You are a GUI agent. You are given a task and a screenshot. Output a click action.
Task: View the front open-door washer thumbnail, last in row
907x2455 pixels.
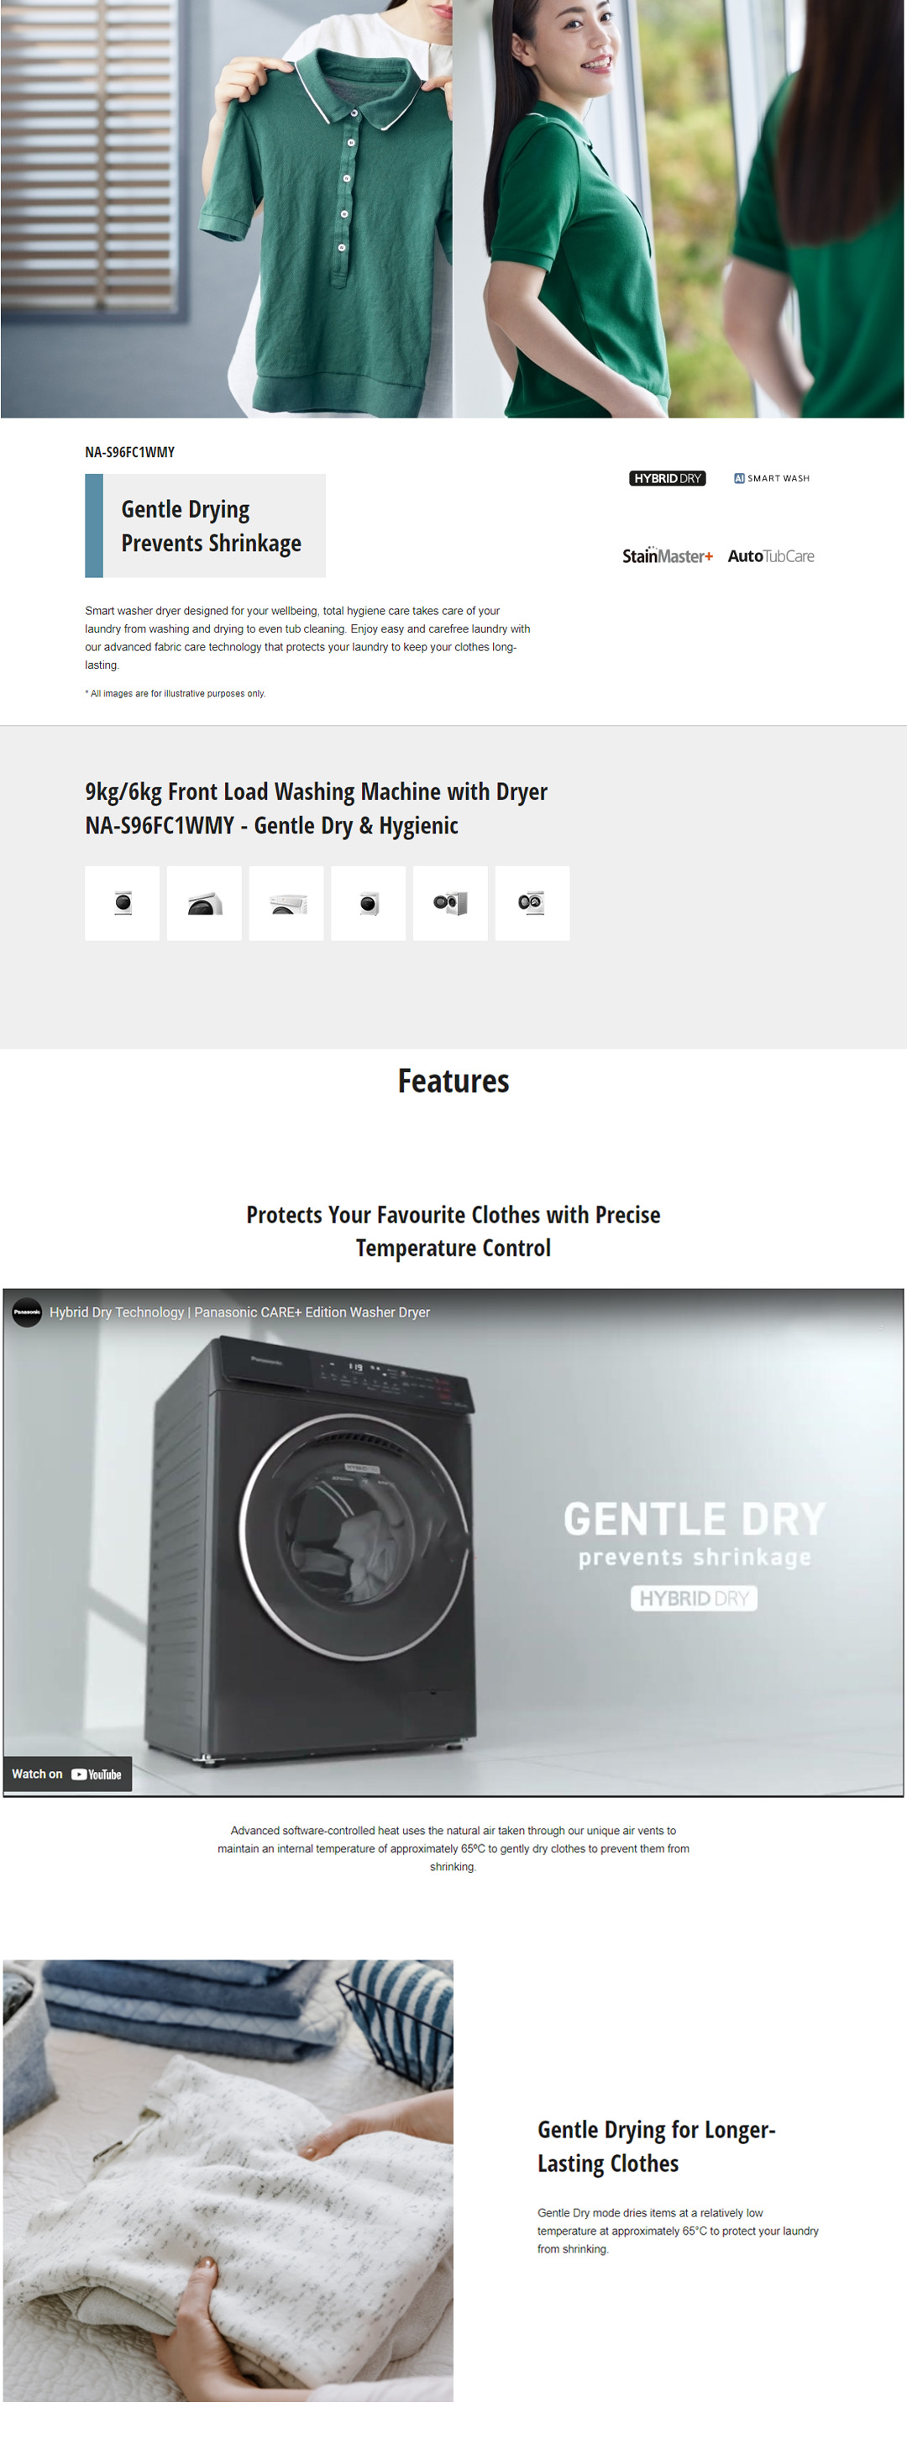coord(532,903)
